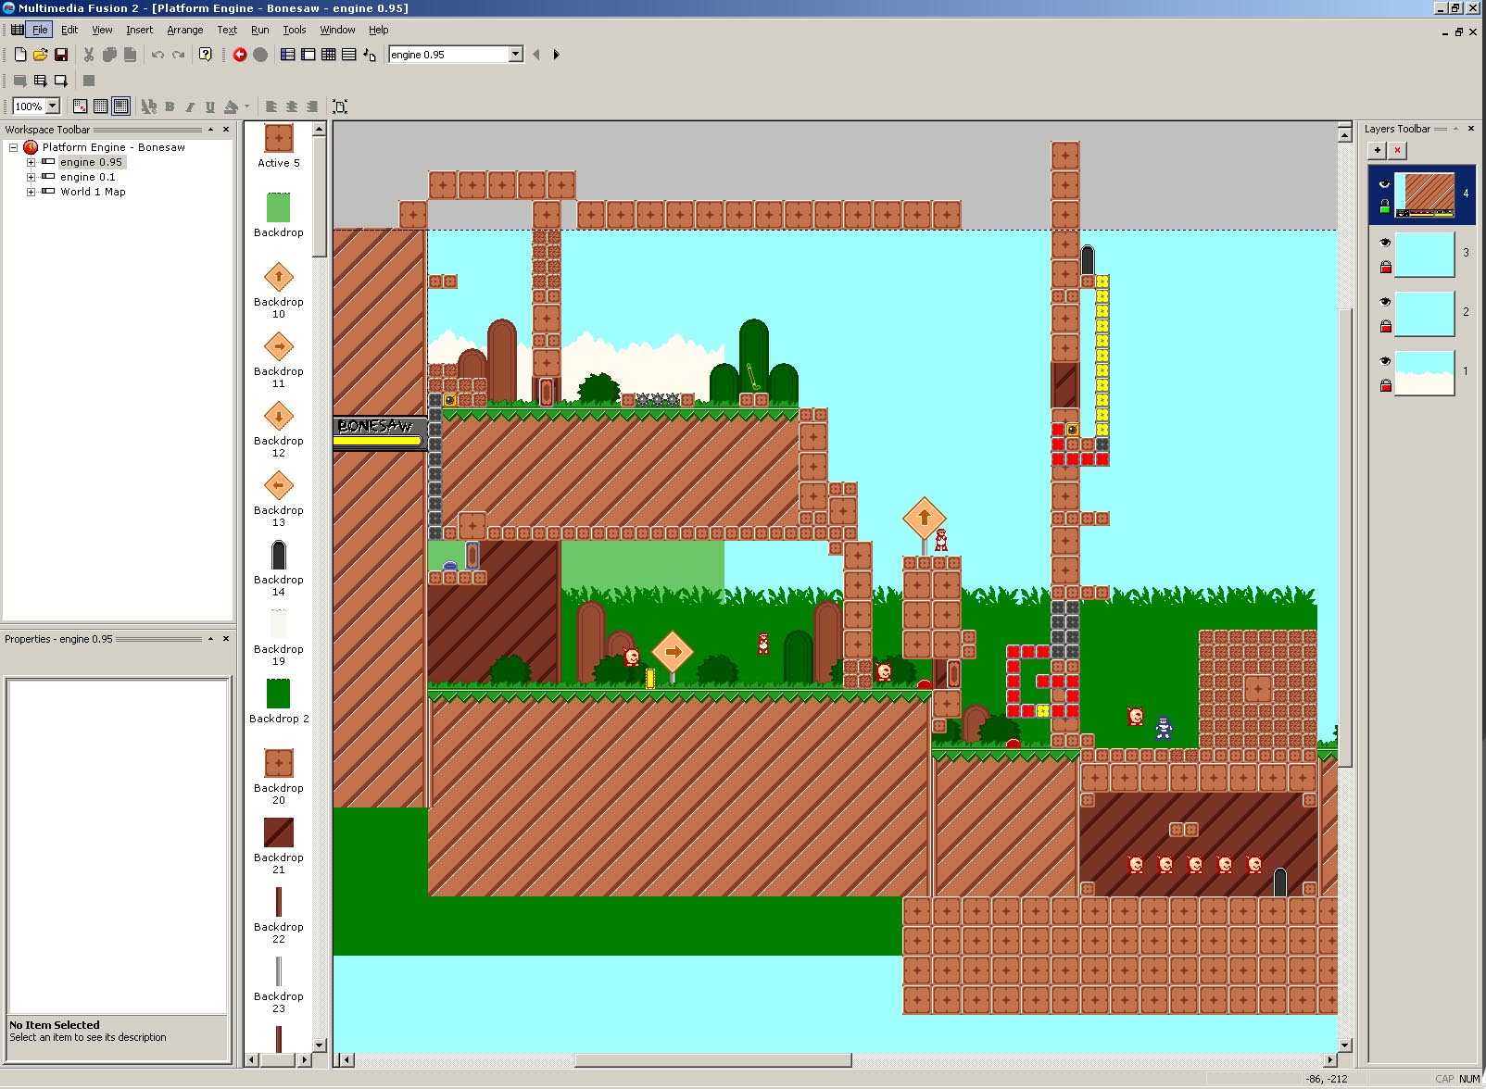Open the event list editor

click(349, 55)
